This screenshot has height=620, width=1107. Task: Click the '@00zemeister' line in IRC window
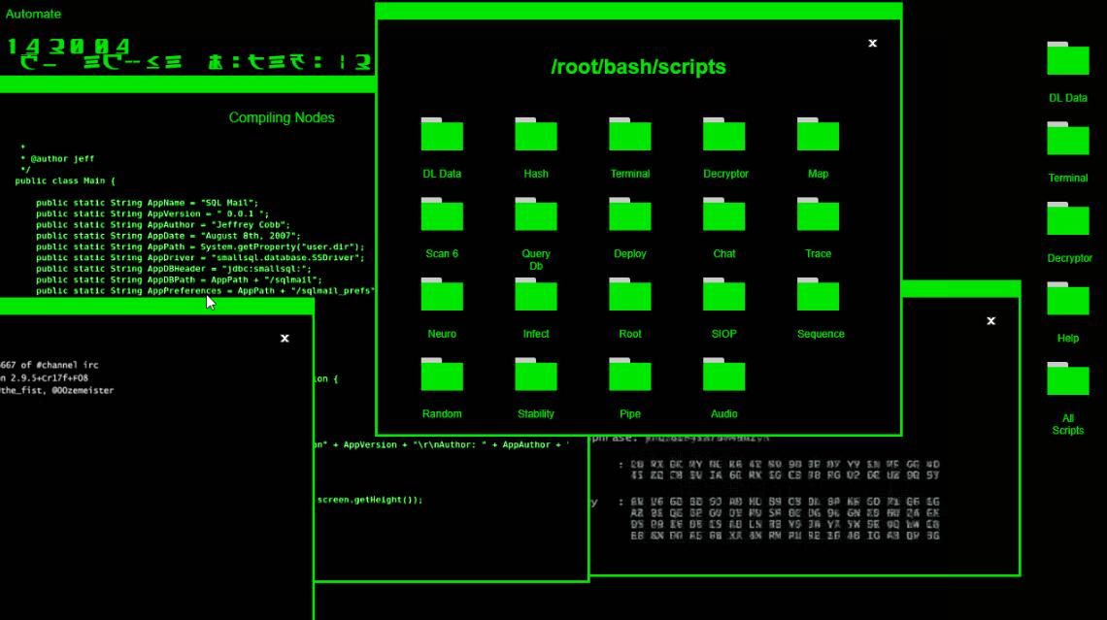(x=56, y=390)
